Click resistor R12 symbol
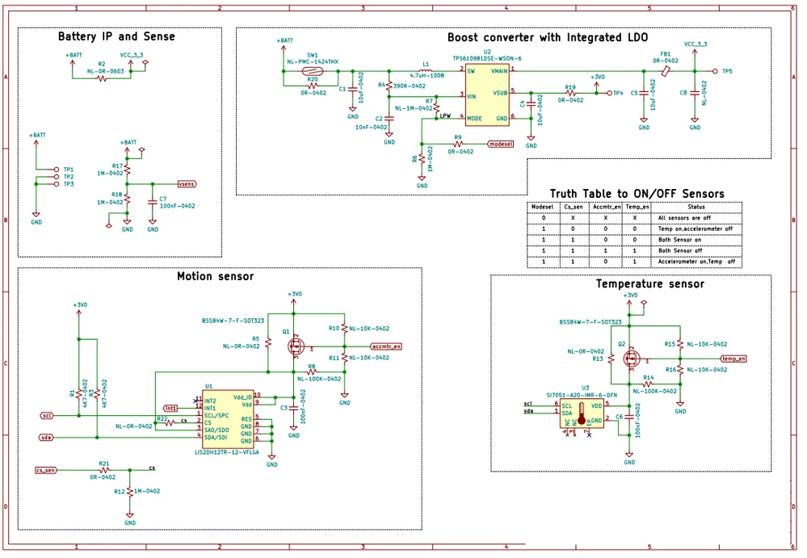 click(130, 491)
